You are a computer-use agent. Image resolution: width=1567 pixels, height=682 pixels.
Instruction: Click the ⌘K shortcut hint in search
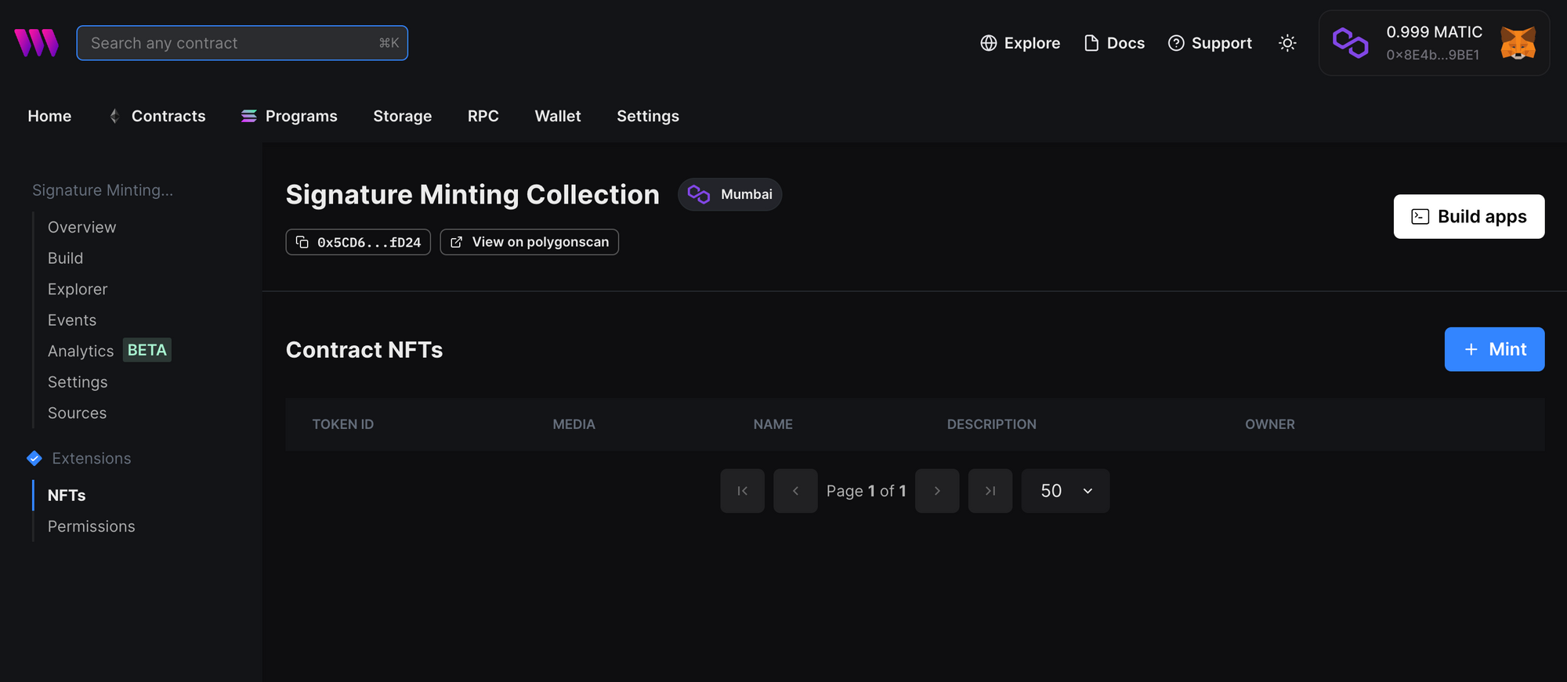click(x=389, y=43)
